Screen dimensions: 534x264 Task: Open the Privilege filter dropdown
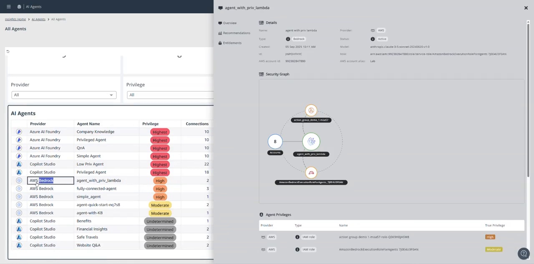tap(170, 95)
